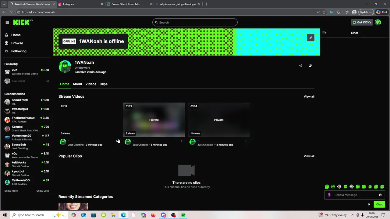Open the emoji picker in the chat input
390x219 pixels.
[380, 195]
